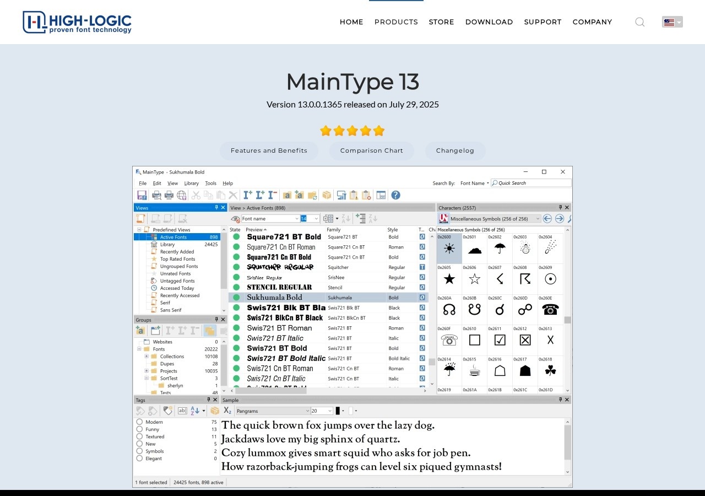Click the folder refresh icon in toolbar
The image size is (705, 496).
tap(312, 195)
